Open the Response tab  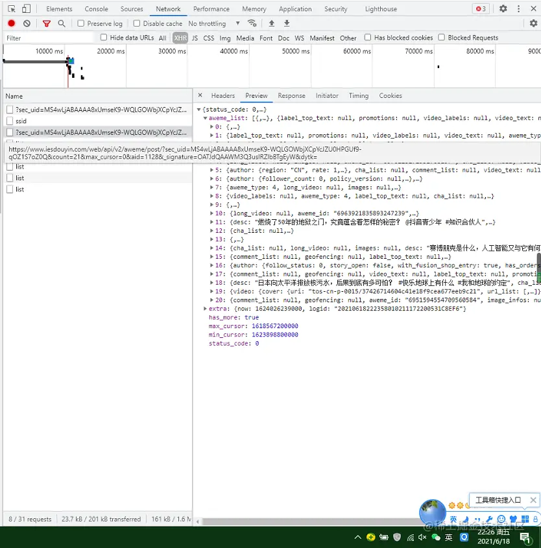(291, 95)
